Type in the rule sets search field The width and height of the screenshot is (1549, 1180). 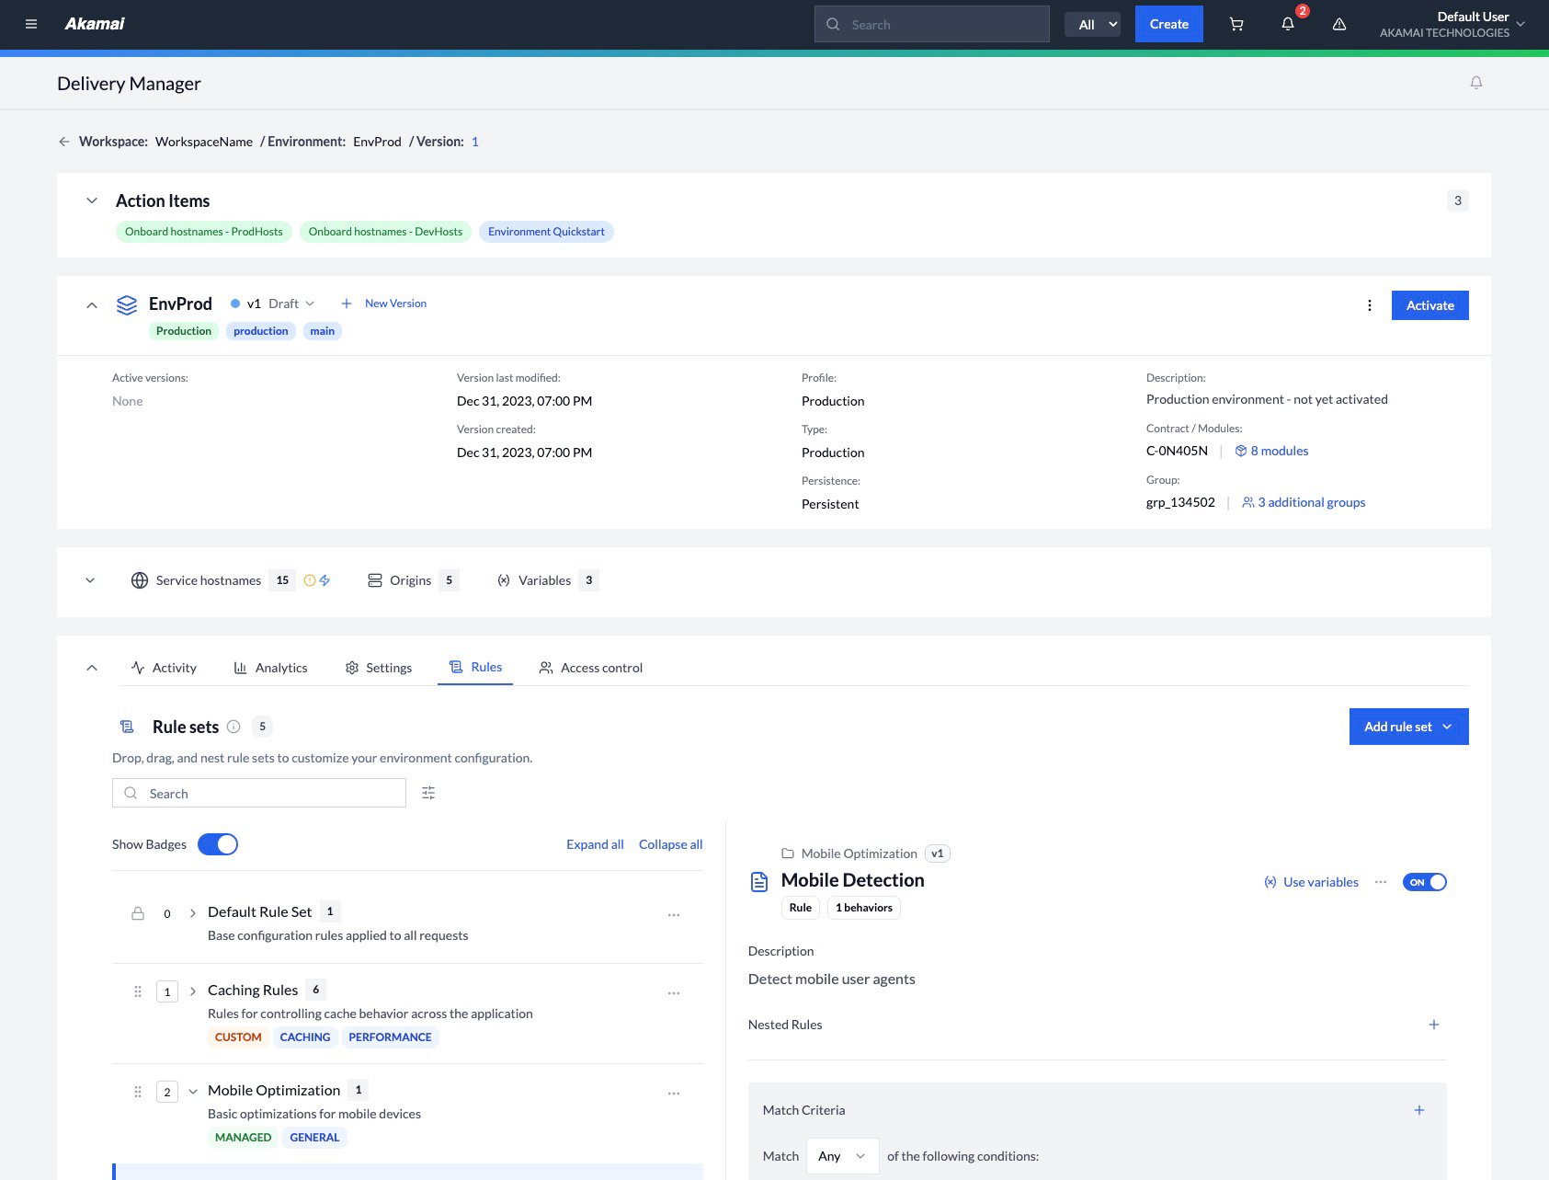(x=258, y=792)
